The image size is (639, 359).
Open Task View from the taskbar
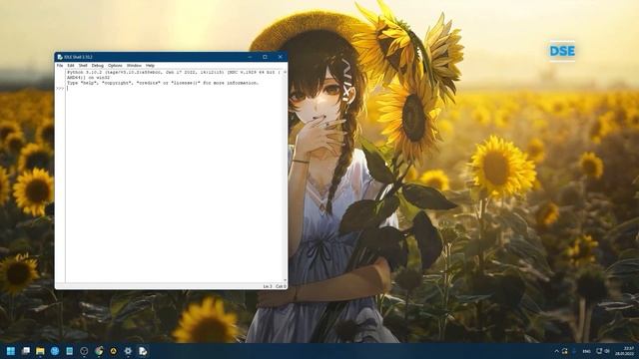[26, 351]
